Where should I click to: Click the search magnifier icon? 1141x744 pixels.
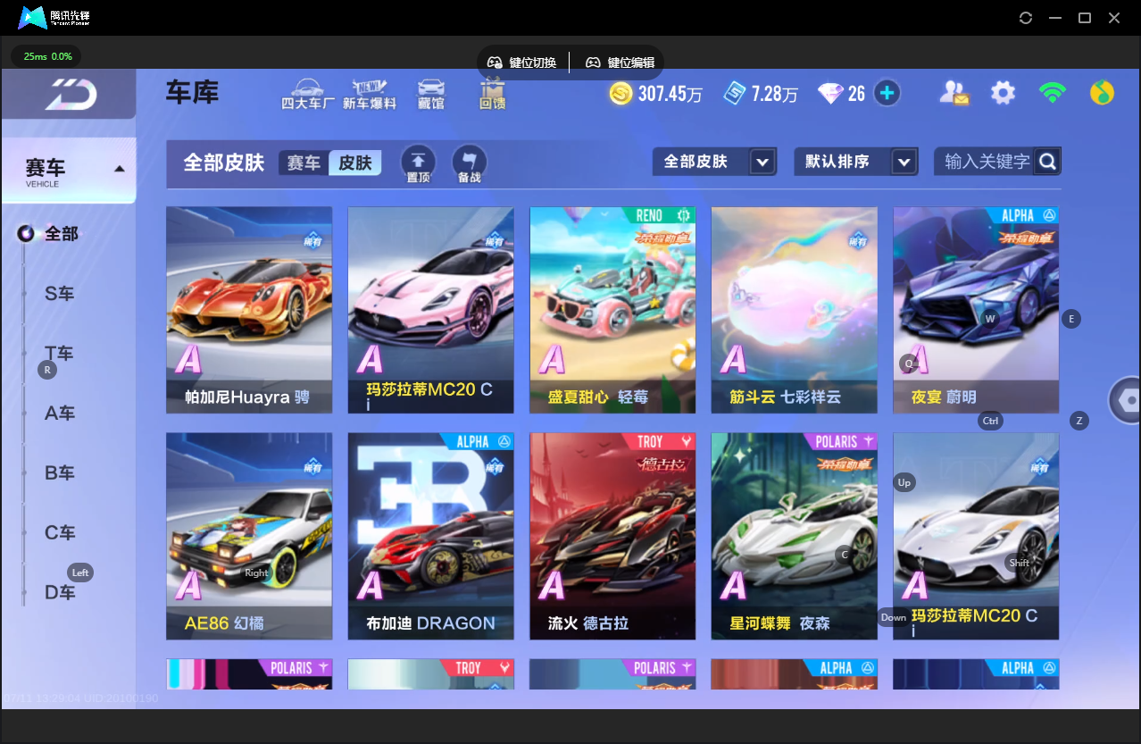click(x=1048, y=162)
